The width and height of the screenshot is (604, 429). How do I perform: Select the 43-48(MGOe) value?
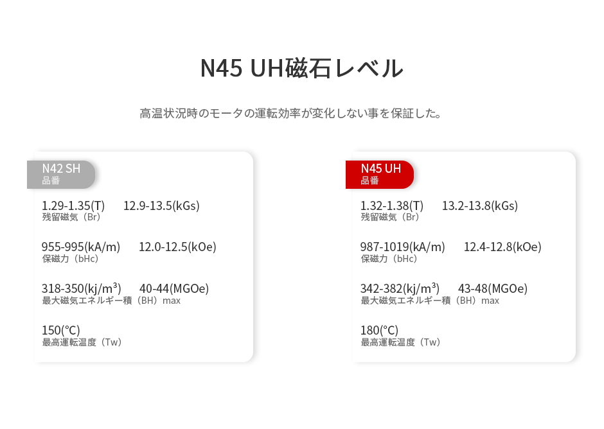[492, 288]
